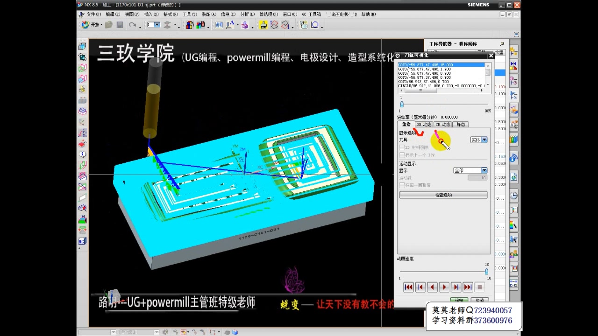Step one move forward in playback

click(456, 287)
